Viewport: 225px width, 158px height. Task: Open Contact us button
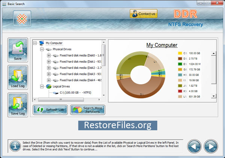[x=144, y=14]
